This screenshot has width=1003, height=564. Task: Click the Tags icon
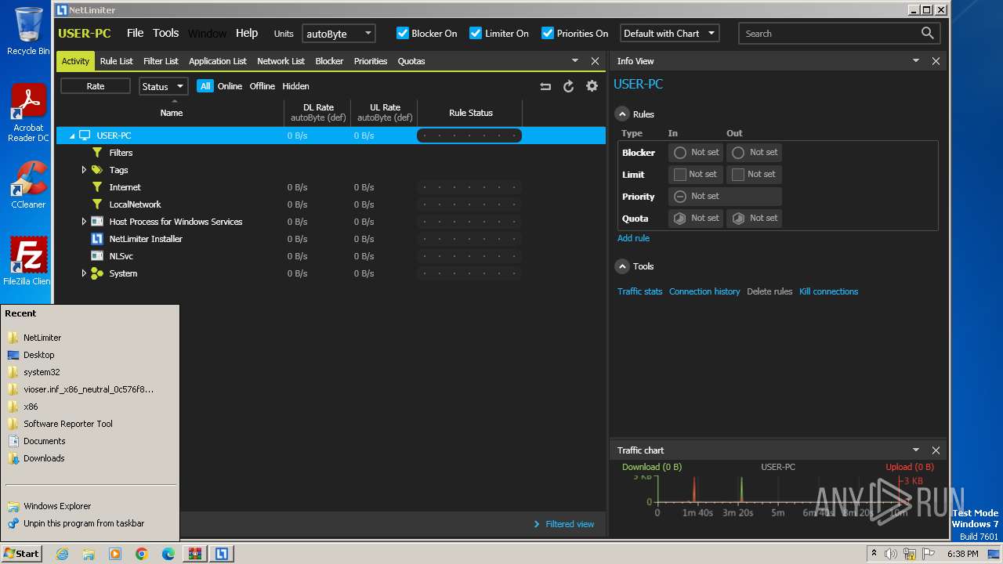[x=97, y=170]
